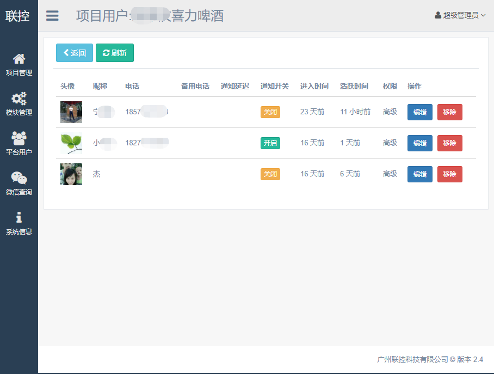
Task: Toggle the 关闭 notification switch on first user row
Action: tap(270, 112)
